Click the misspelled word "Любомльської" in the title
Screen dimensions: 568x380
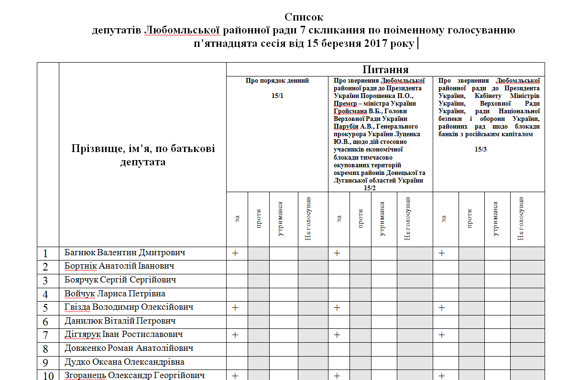pos(182,30)
